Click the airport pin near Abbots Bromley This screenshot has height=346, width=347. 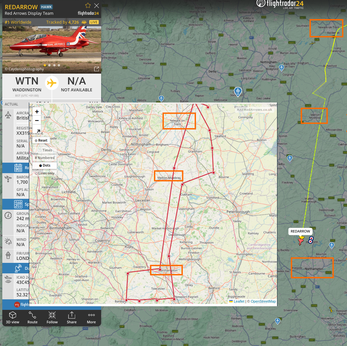(x=161, y=99)
